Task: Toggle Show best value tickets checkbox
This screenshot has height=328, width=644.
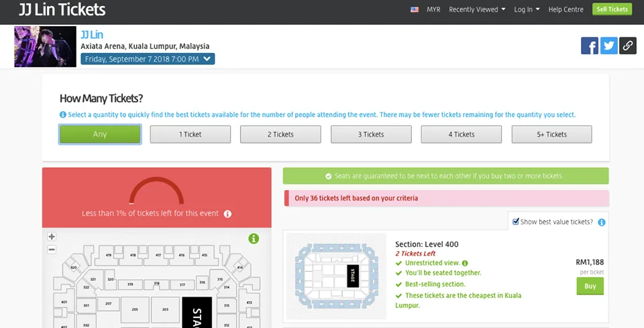Action: (515, 222)
